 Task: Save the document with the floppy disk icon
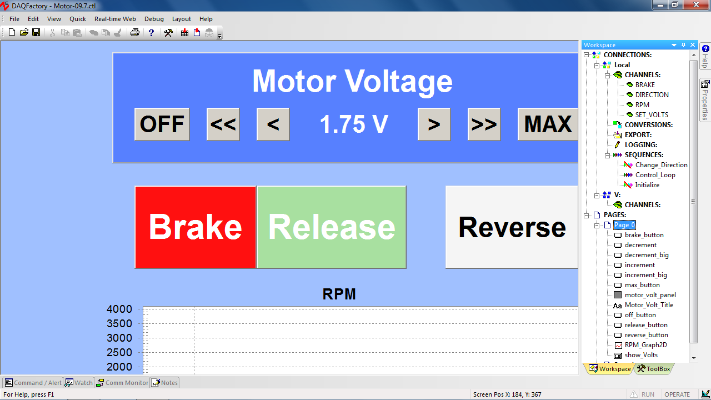(x=36, y=33)
